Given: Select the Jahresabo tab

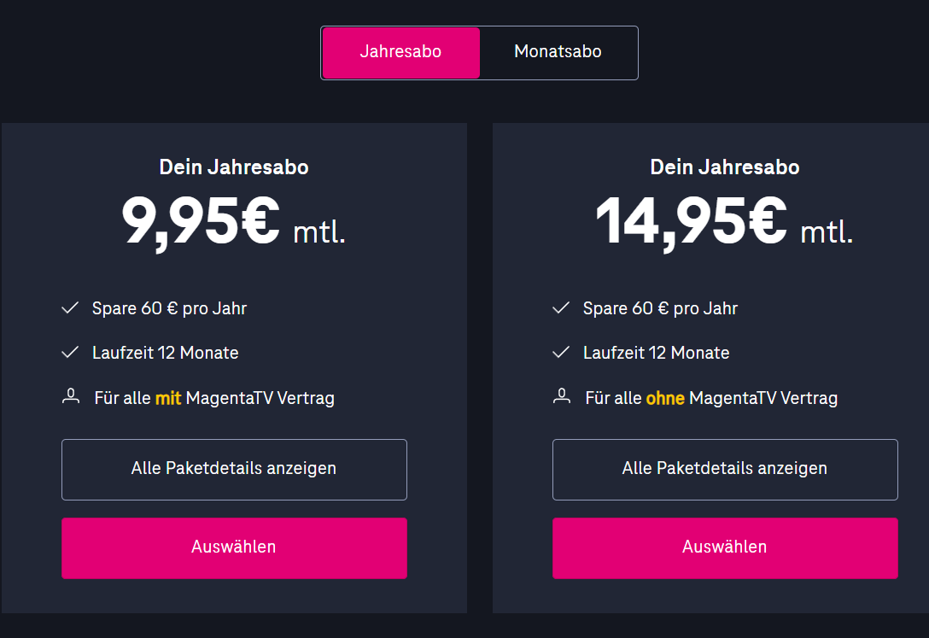Looking at the screenshot, I should coord(400,52).
